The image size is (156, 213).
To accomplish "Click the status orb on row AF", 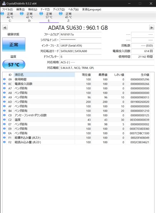I will 4,106.
